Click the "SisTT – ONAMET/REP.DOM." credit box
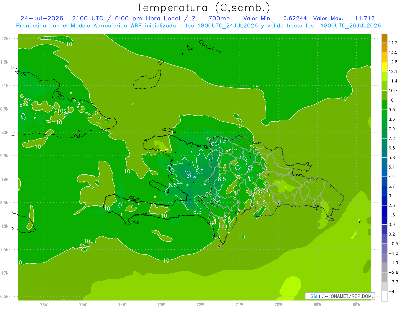Image resolution: width=400 pixels, height=309 pixels. coord(340,296)
